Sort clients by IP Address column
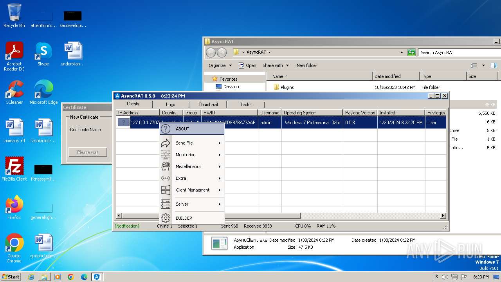The height and width of the screenshot is (282, 501). click(137, 113)
